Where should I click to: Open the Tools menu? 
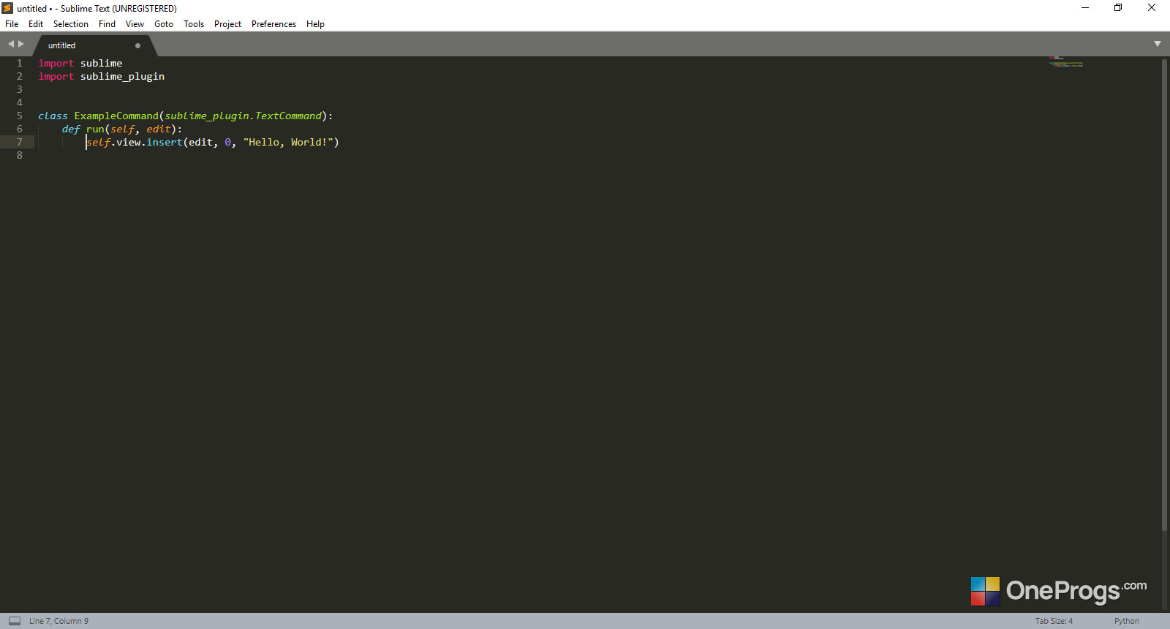click(194, 24)
